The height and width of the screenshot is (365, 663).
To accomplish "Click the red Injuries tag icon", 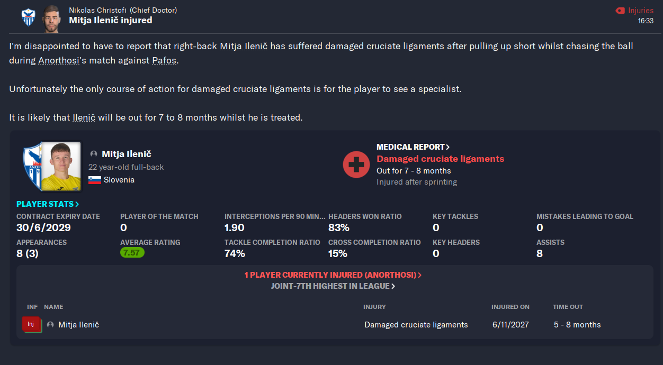I will coord(620,11).
